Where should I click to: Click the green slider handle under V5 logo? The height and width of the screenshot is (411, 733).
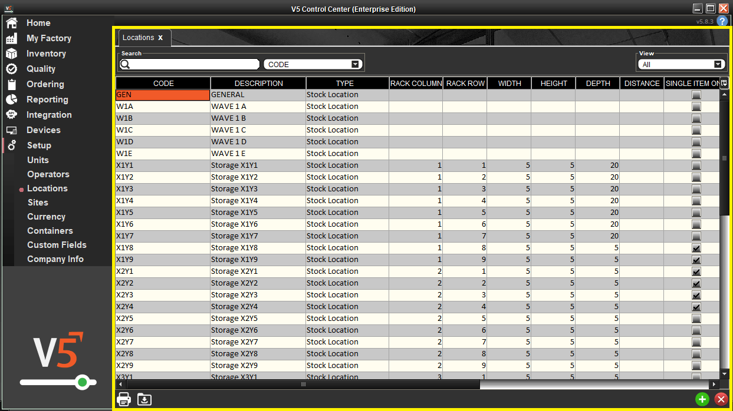(x=83, y=383)
